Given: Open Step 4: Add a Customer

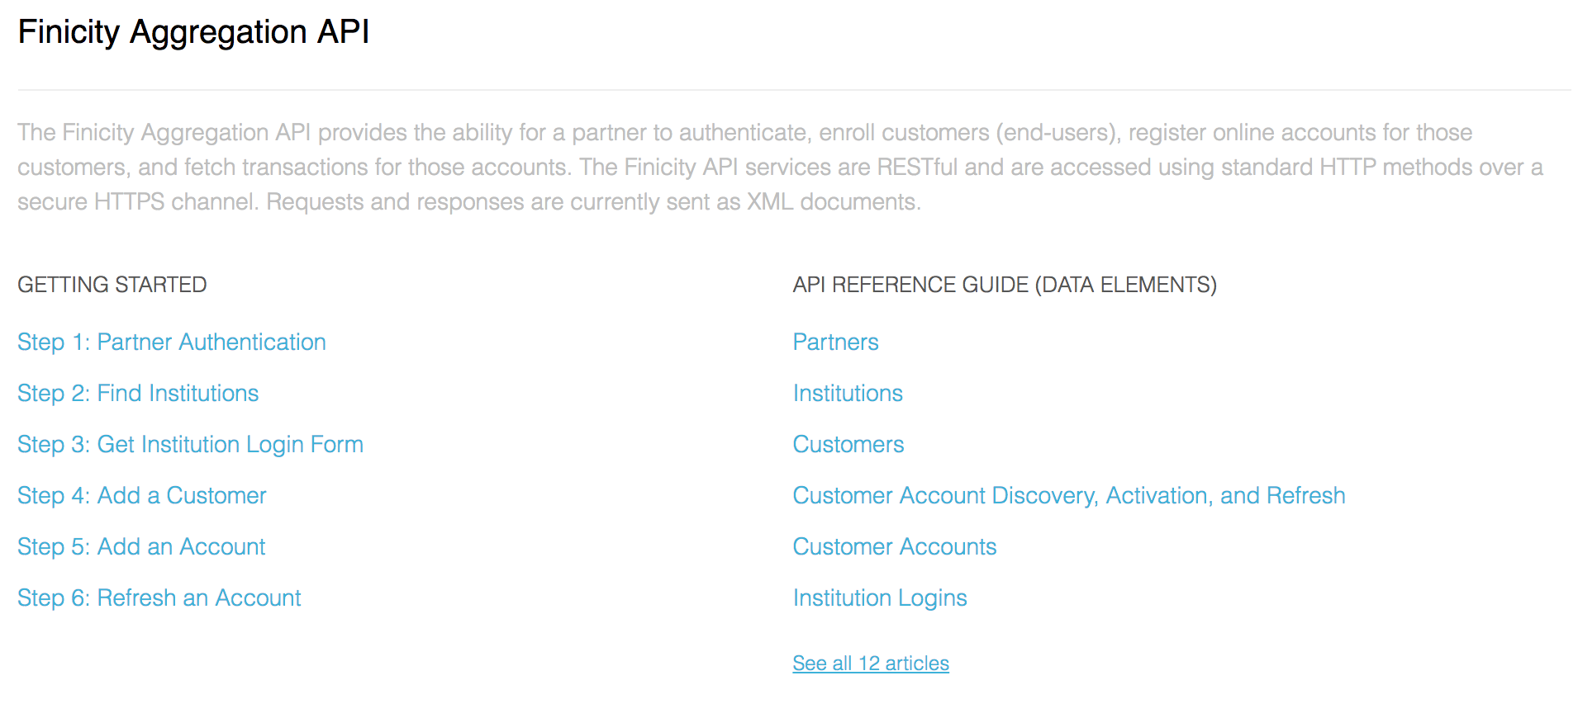Looking at the screenshot, I should coord(142,496).
